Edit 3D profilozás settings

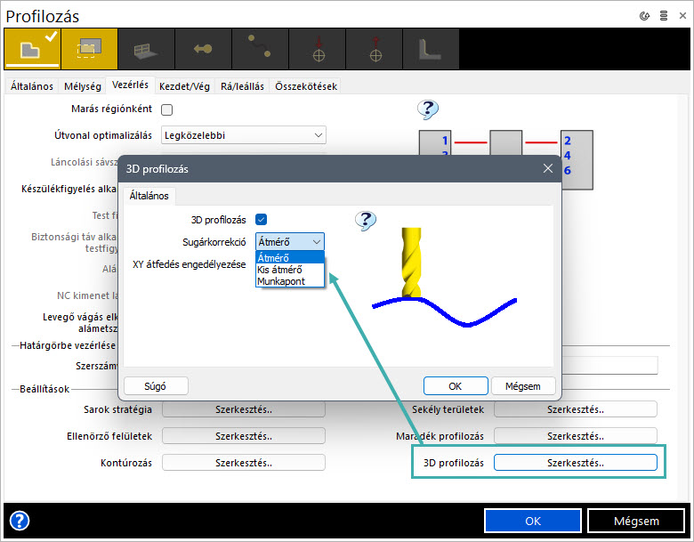pyautogui.click(x=576, y=463)
